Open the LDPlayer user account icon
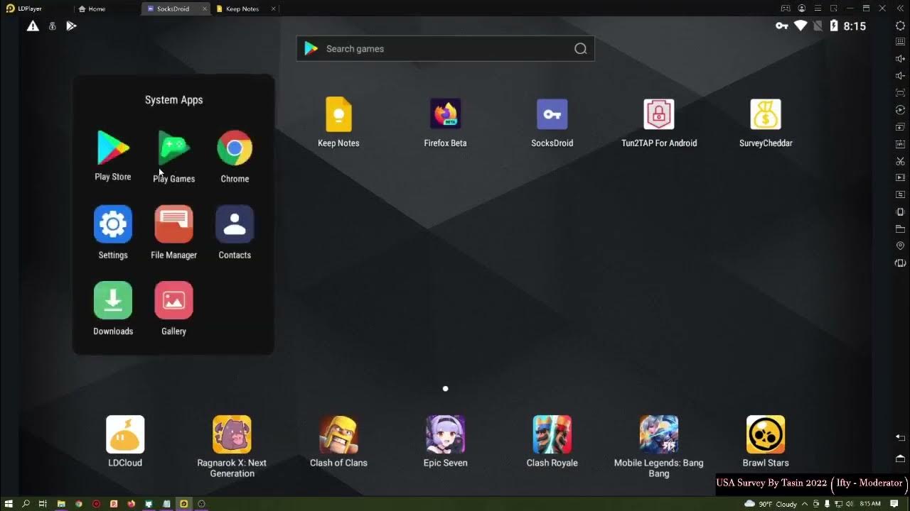 coord(802,9)
